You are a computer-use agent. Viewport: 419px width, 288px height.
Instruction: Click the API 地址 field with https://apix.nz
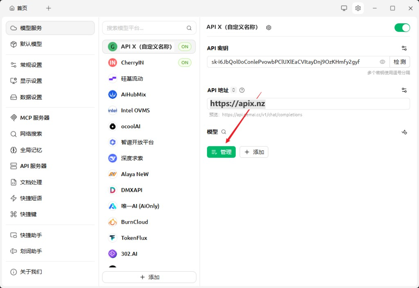pyautogui.click(x=309, y=104)
